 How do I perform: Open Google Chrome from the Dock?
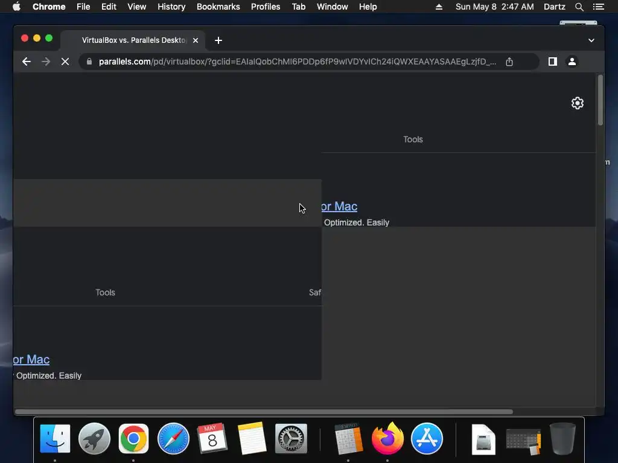coord(133,439)
